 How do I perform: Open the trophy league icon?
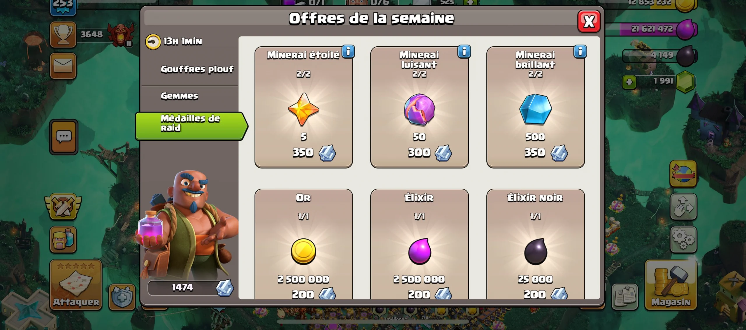click(63, 35)
